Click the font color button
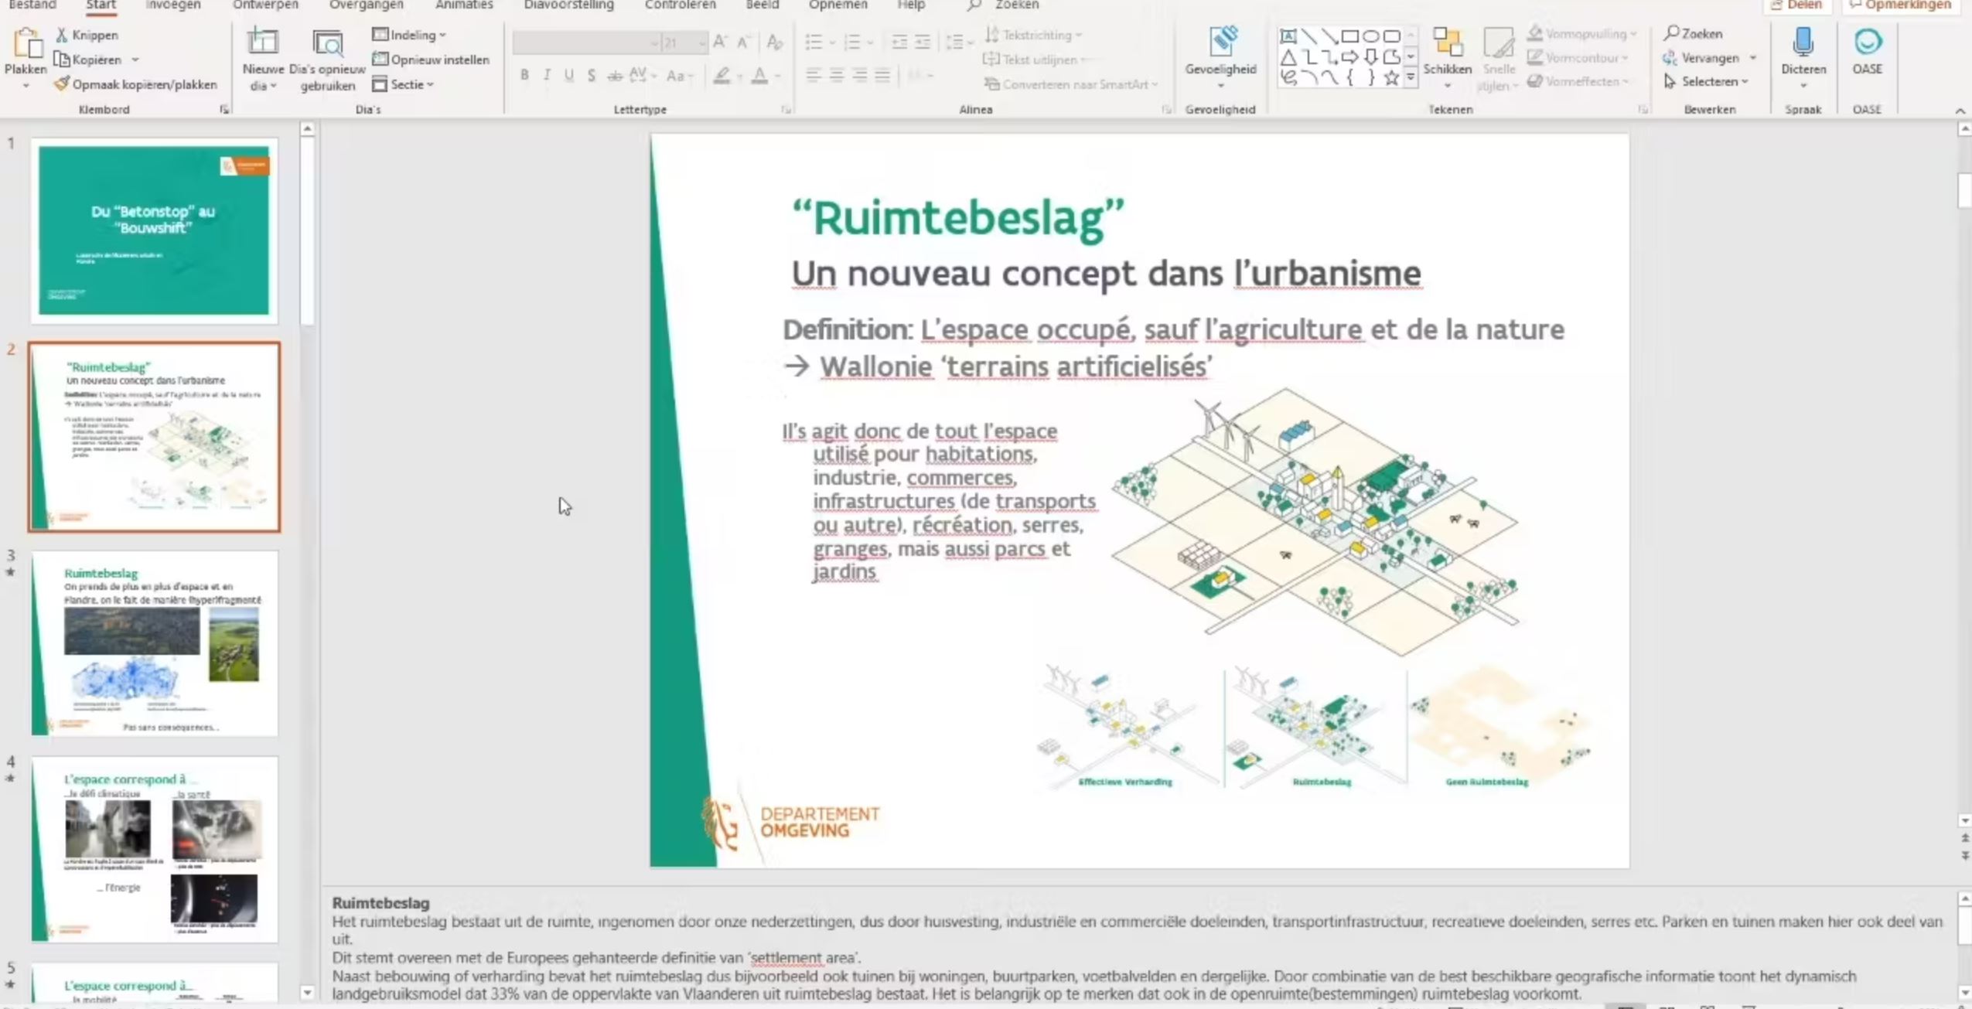This screenshot has height=1009, width=1972. tap(759, 75)
